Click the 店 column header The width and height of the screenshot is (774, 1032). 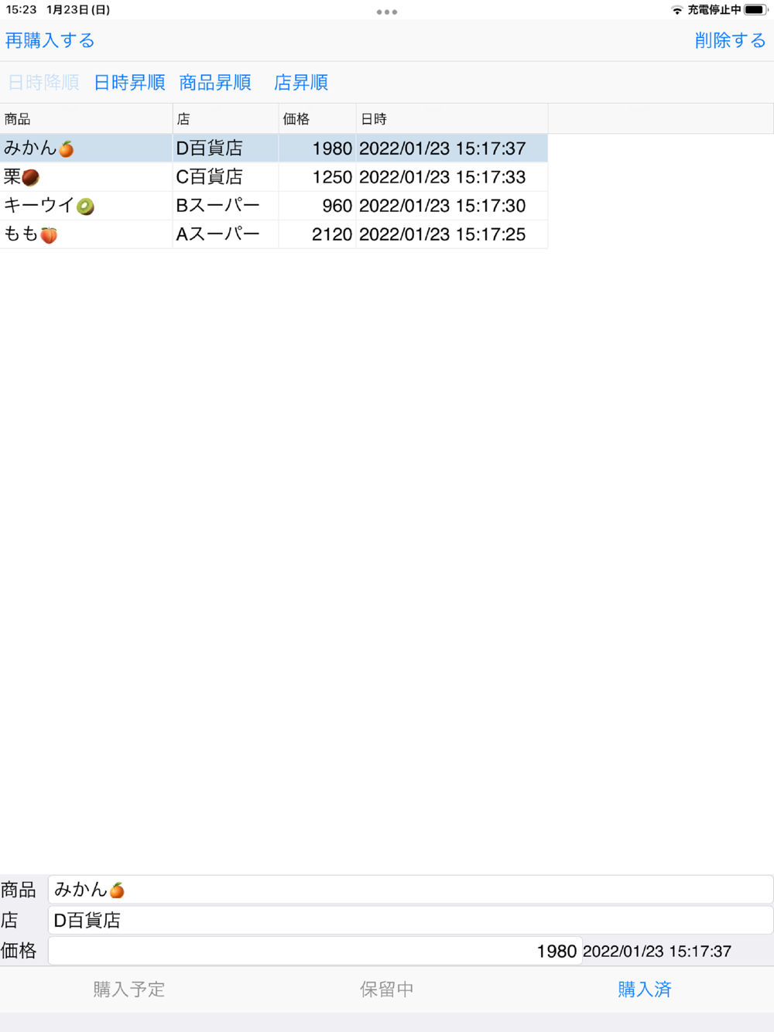click(225, 118)
